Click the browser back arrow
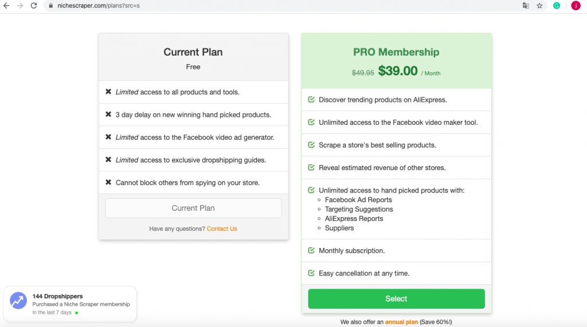587x327 pixels. click(6, 6)
